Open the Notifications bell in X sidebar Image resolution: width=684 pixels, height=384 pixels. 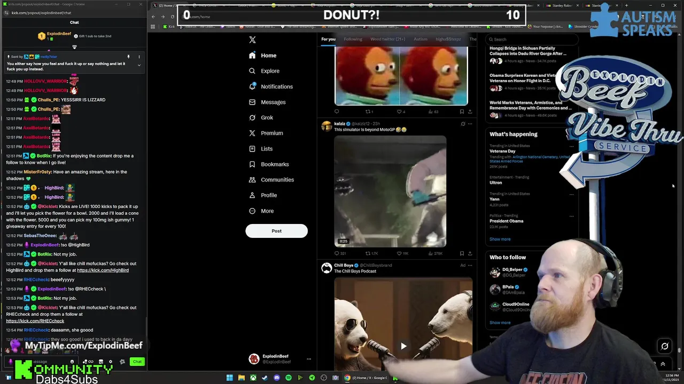coord(270,86)
